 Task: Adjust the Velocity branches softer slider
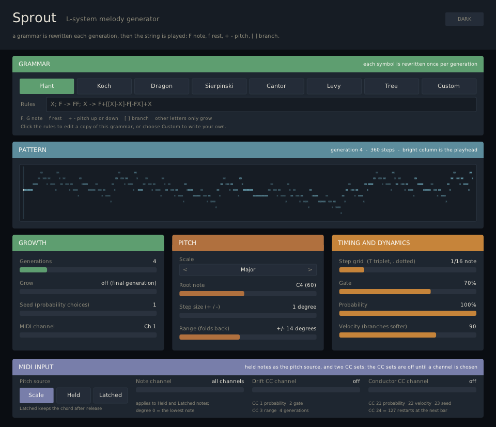point(408,335)
